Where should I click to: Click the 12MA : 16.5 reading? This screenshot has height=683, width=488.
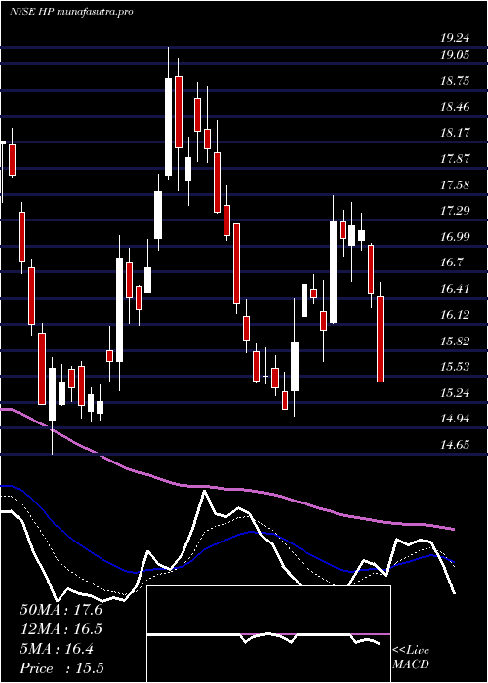click(61, 629)
